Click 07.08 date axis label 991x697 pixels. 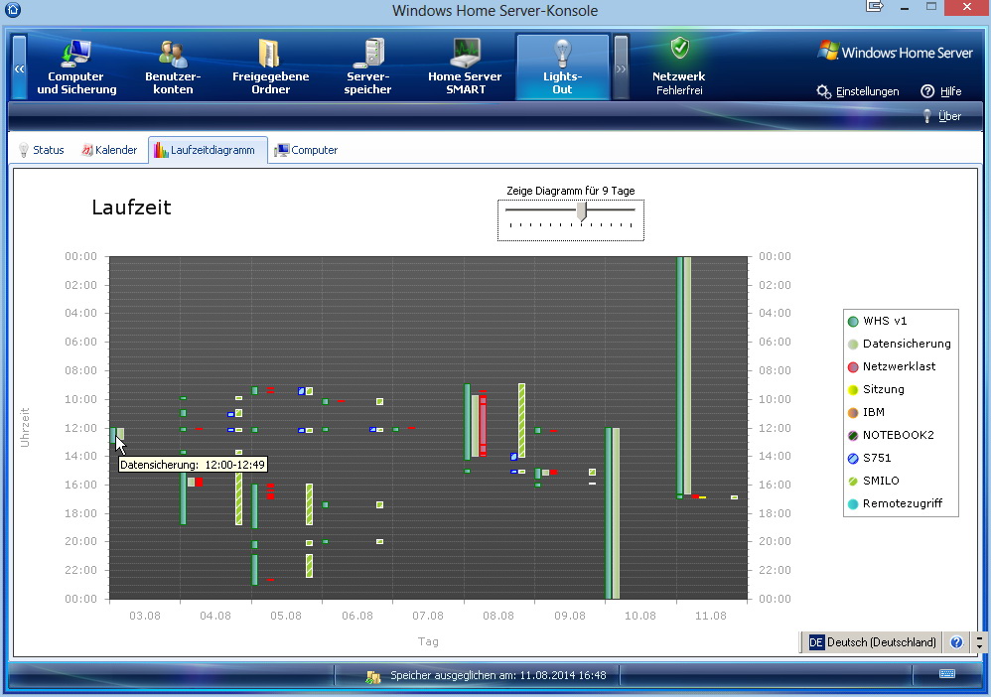pyautogui.click(x=428, y=616)
